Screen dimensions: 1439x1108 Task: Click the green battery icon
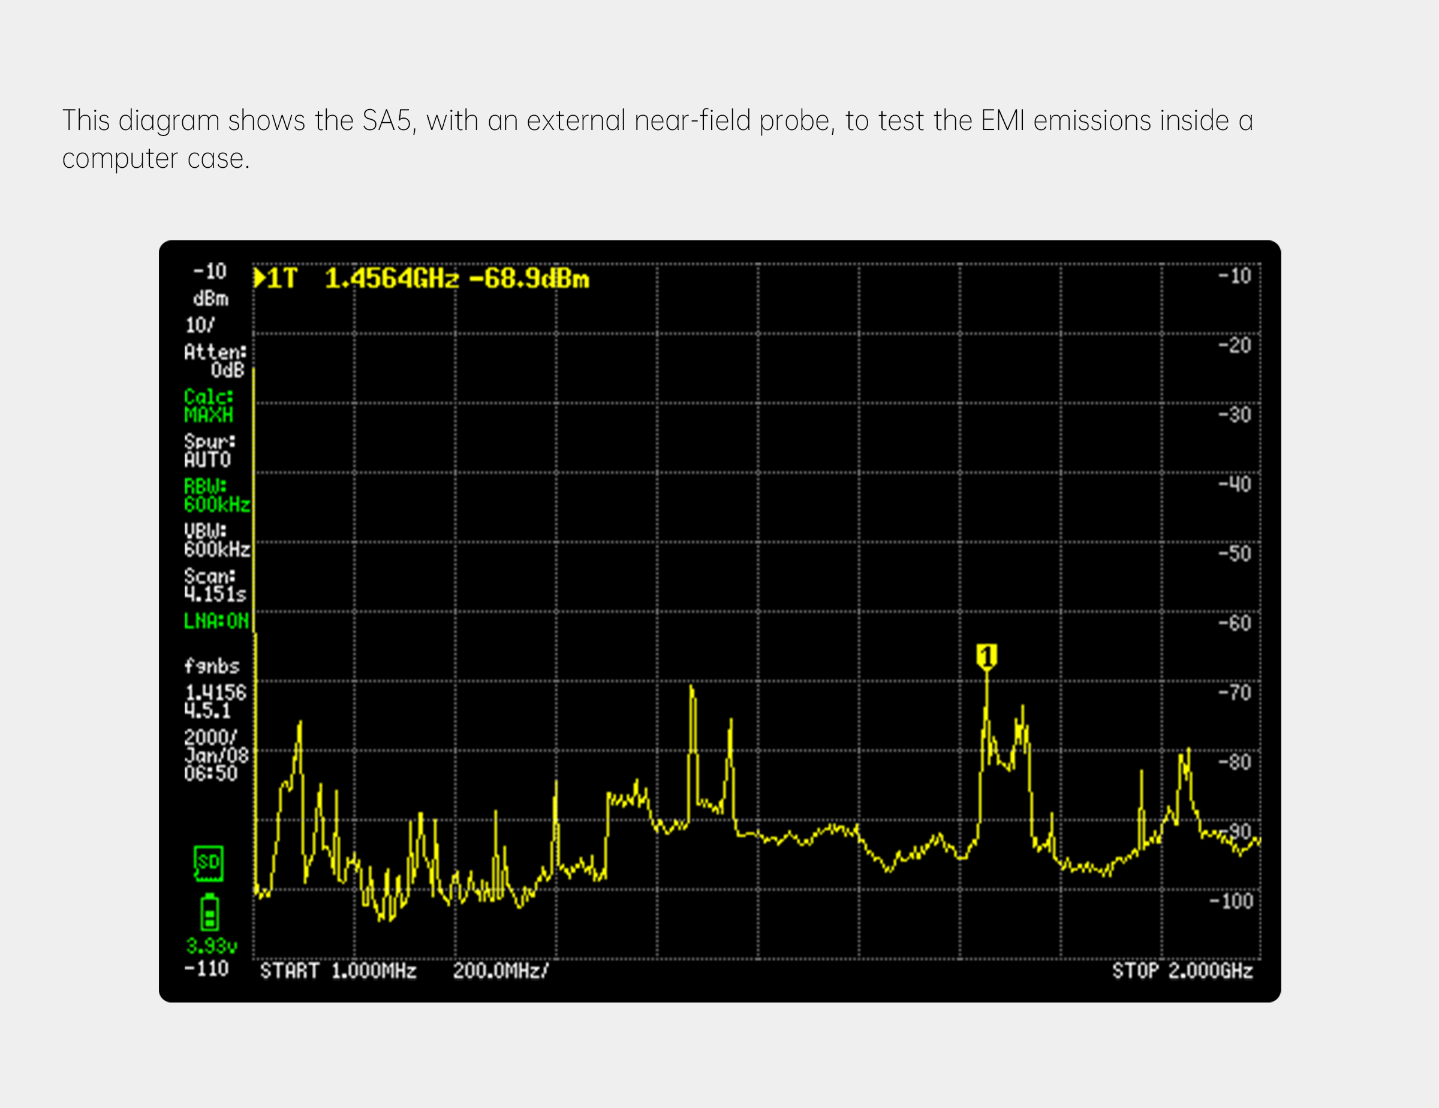tap(209, 913)
